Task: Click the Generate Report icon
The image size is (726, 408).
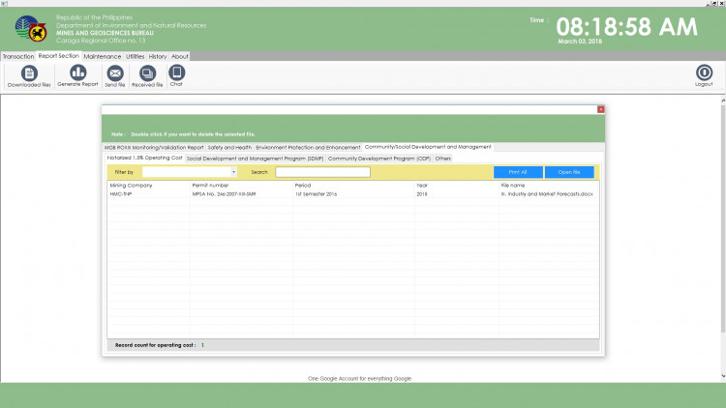Action: pos(77,73)
